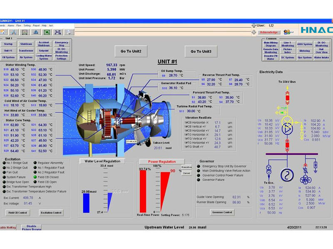
Task: Open the Report menu
Action: coord(36,25)
